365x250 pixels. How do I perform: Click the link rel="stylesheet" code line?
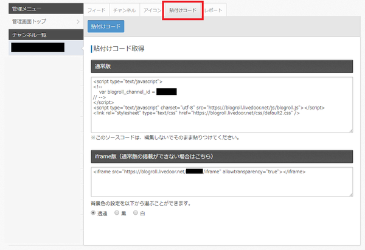(196, 113)
